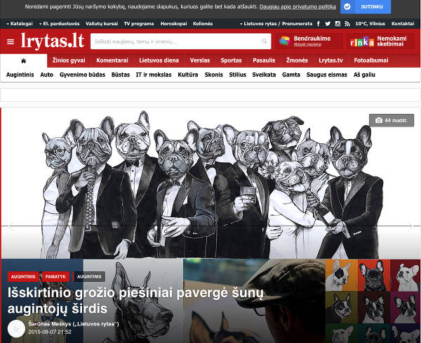This screenshot has width=421, height=343.
Task: Click the rinka logo icon
Action: tap(361, 41)
